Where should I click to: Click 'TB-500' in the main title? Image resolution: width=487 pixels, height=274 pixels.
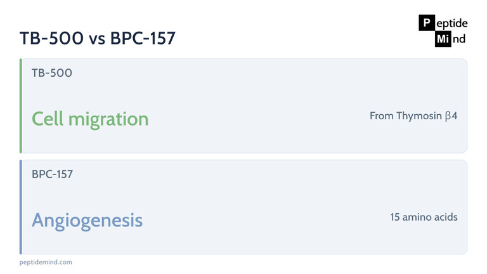coord(51,38)
